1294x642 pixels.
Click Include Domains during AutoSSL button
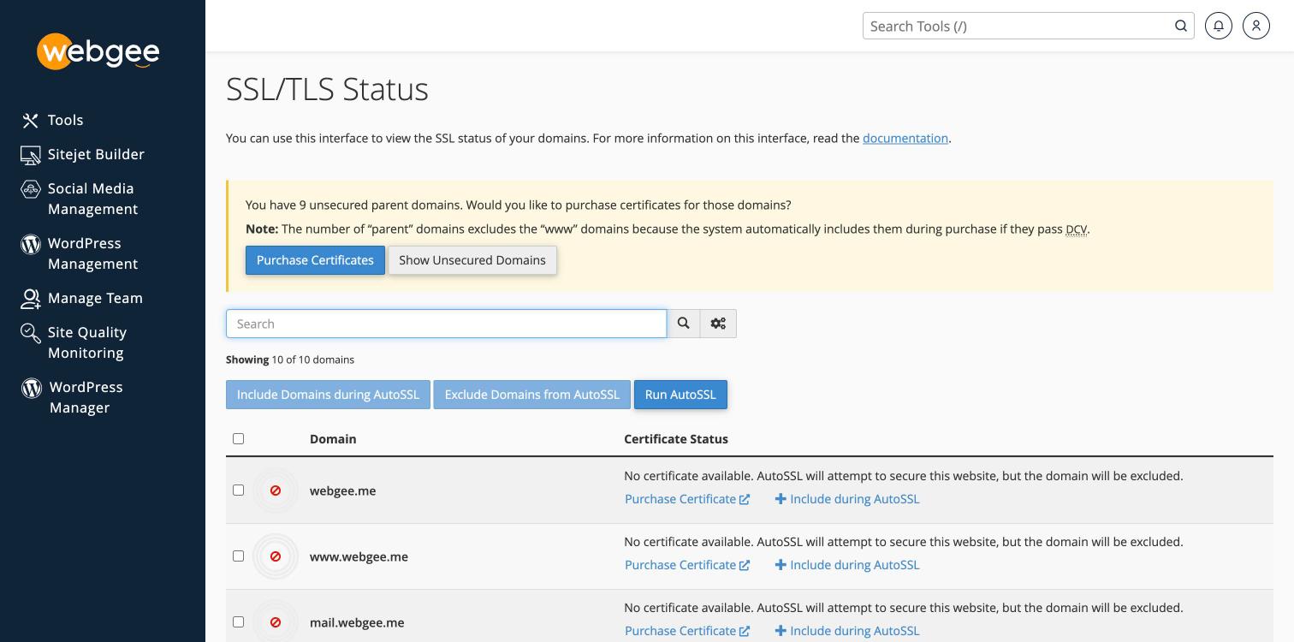(x=328, y=395)
